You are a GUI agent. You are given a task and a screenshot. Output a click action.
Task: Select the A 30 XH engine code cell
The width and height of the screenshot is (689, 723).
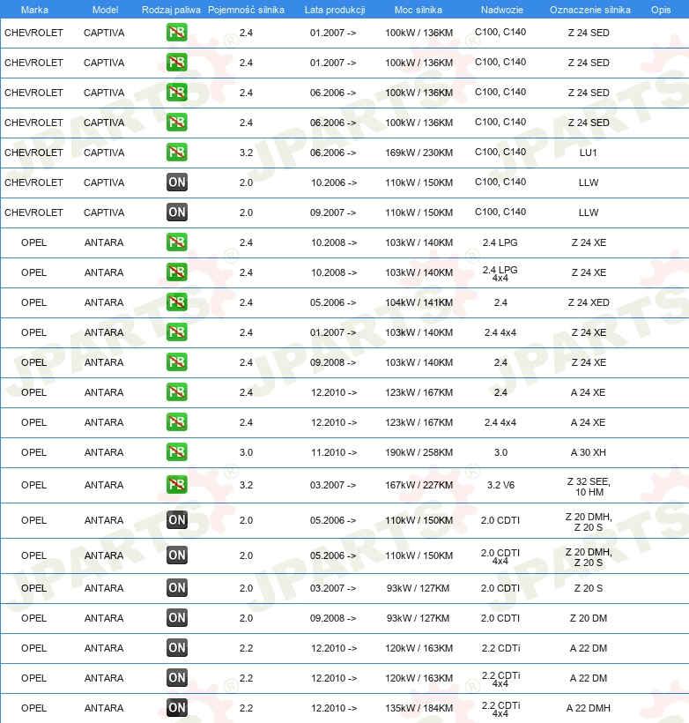coord(588,452)
